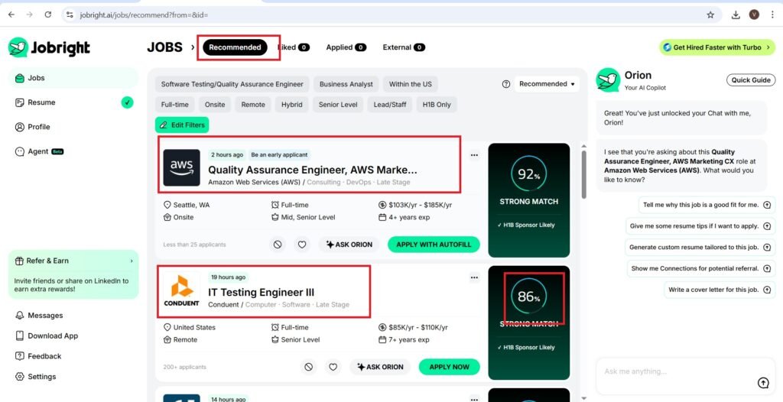Click the filter help question mark icon
This screenshot has height=402, width=783.
[505, 84]
